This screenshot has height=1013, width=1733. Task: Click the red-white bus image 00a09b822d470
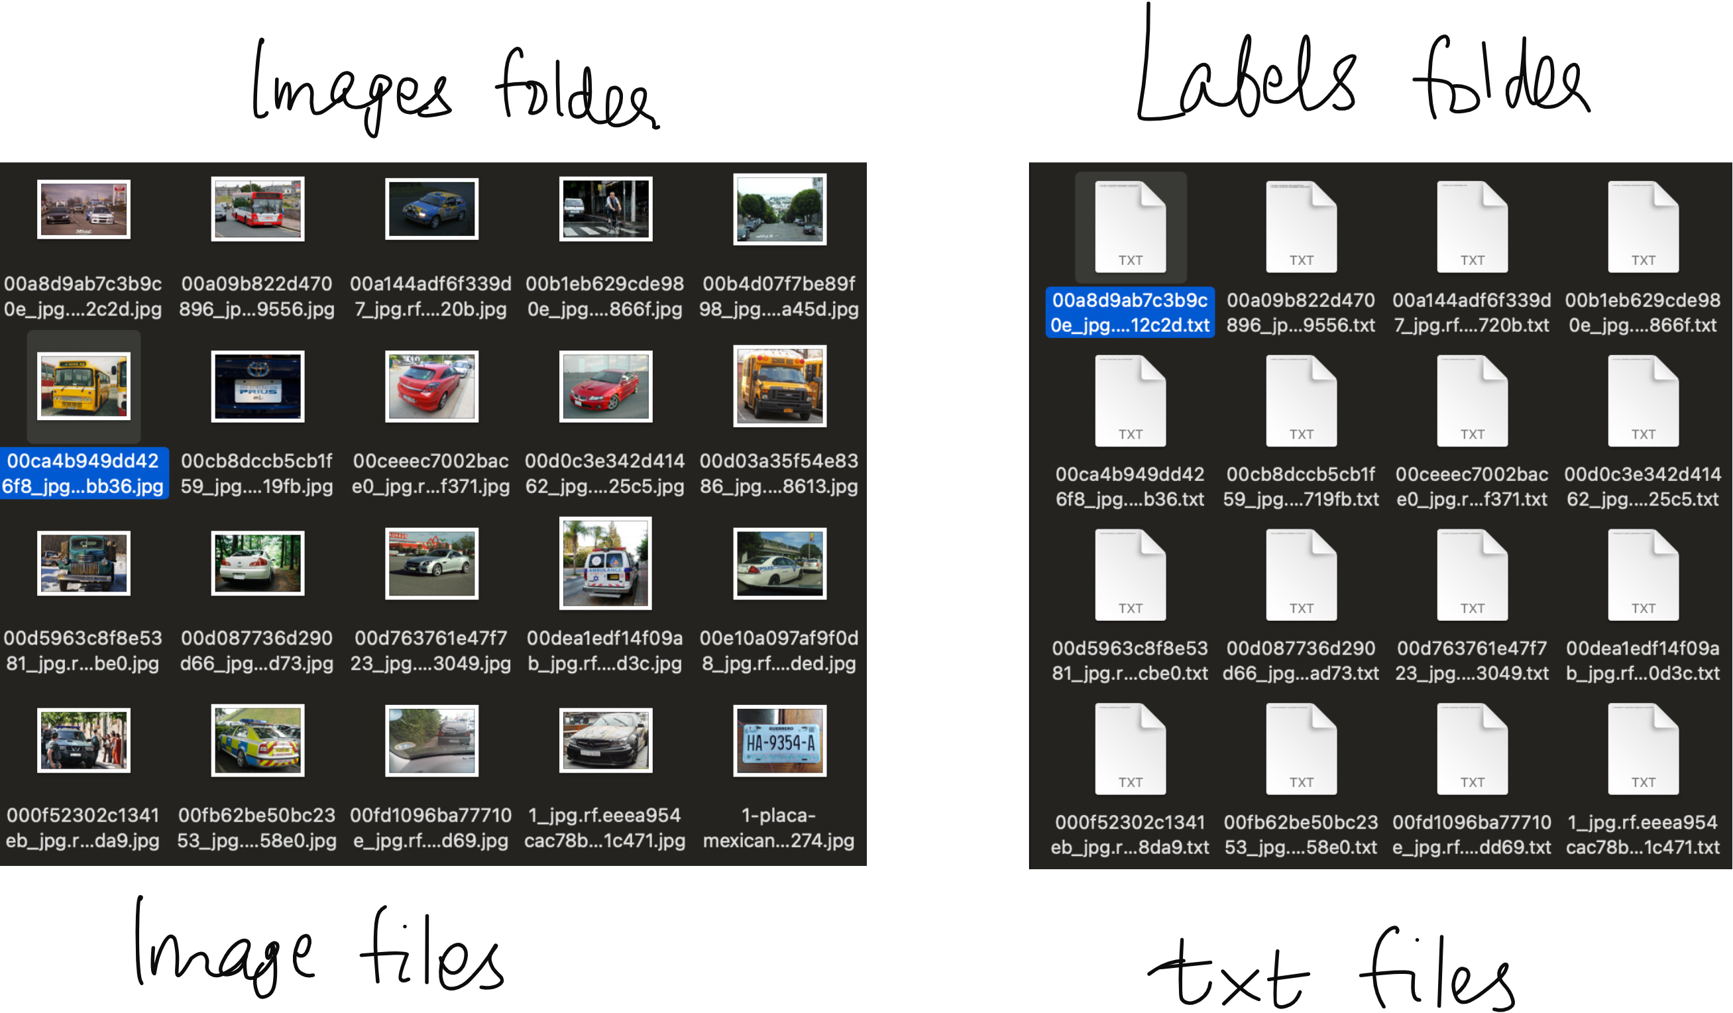coord(257,209)
